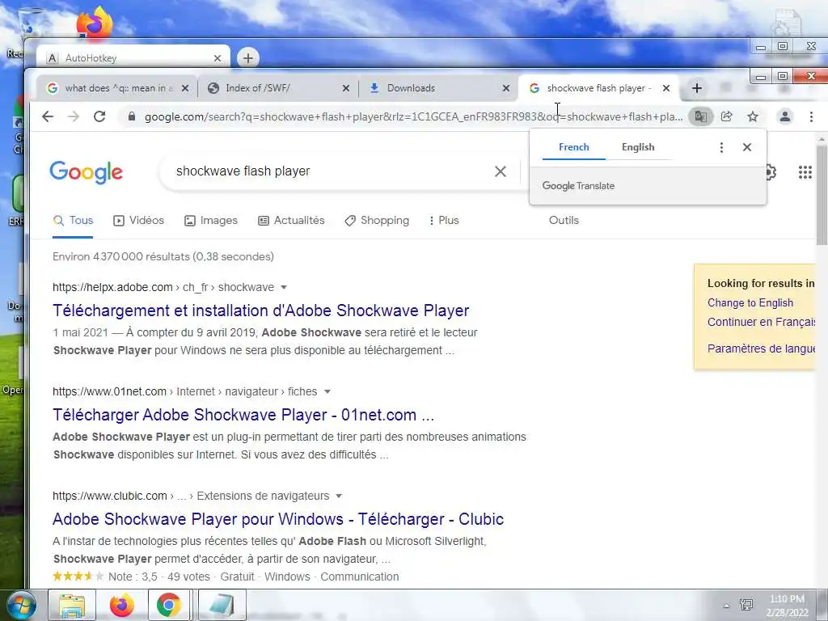Select the Actualités results filter
Image resolution: width=828 pixels, height=621 pixels.
click(x=291, y=221)
